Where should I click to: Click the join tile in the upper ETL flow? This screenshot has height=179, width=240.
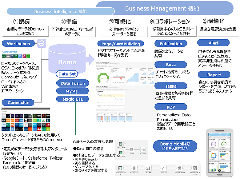pyautogui.click(x=132, y=150)
